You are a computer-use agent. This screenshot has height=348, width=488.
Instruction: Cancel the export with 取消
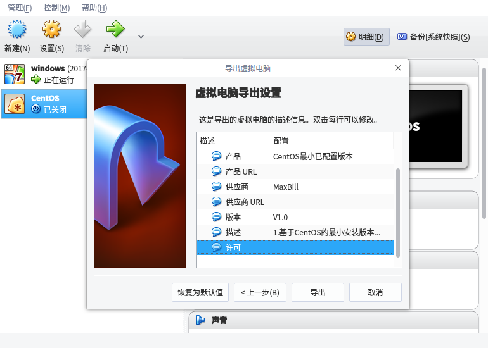pyautogui.click(x=375, y=292)
